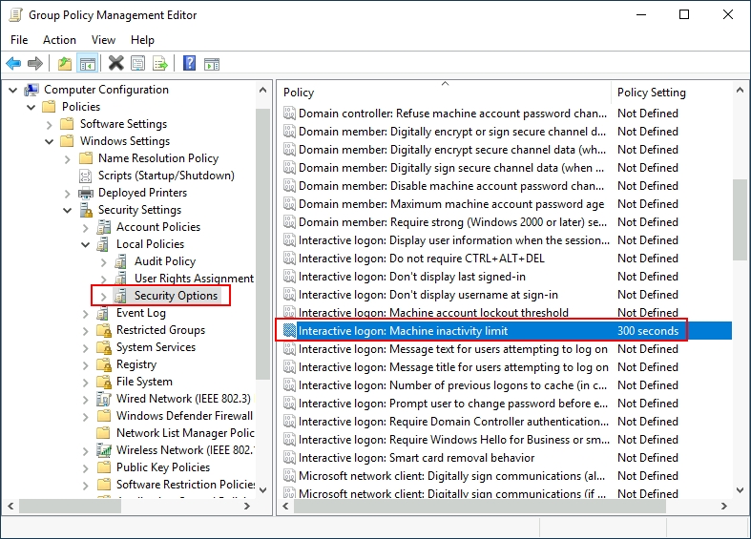Screen dimensions: 751x539
Task: Select User Rights Assignment in tree
Action: point(194,279)
